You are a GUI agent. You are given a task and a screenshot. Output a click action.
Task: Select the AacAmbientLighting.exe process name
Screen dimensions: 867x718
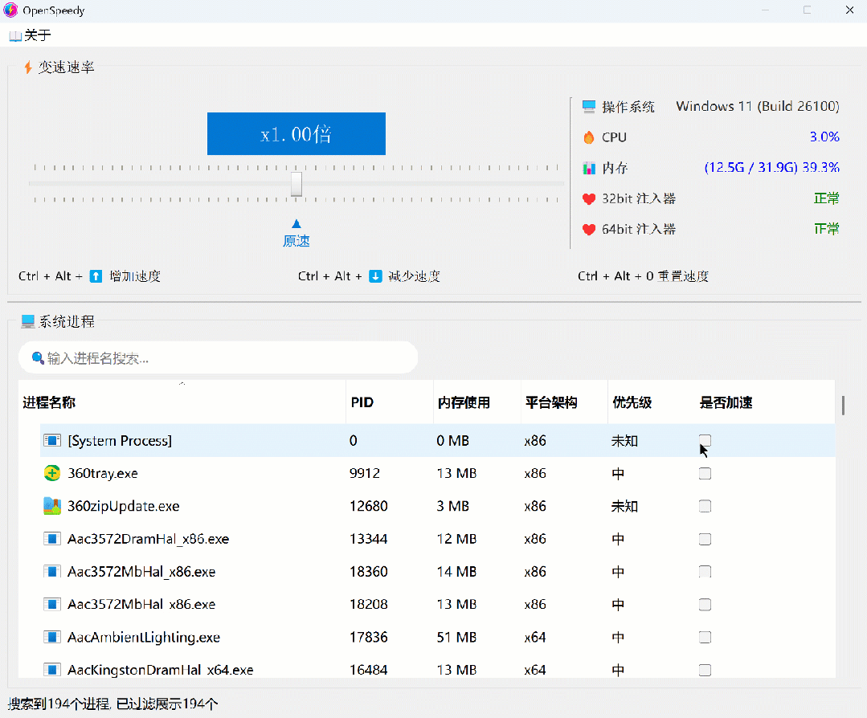(144, 638)
